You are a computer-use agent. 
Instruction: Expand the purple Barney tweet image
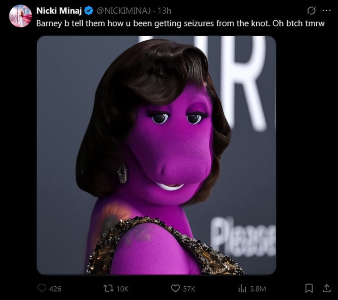coord(156,155)
